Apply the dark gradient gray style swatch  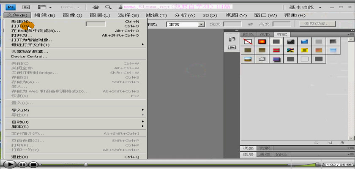click(333, 42)
